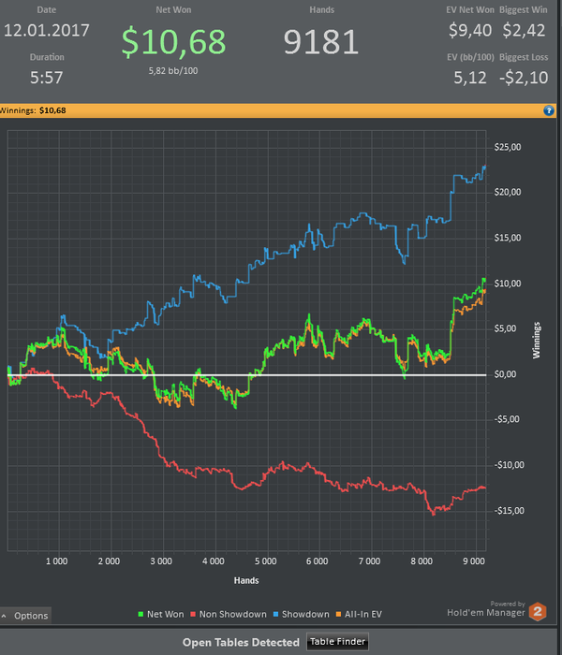Screen dimensions: 562x655
Task: Click the Duration value 5:57
Action: [x=47, y=78]
